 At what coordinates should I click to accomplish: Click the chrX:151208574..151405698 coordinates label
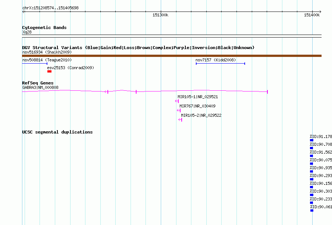click(50, 8)
